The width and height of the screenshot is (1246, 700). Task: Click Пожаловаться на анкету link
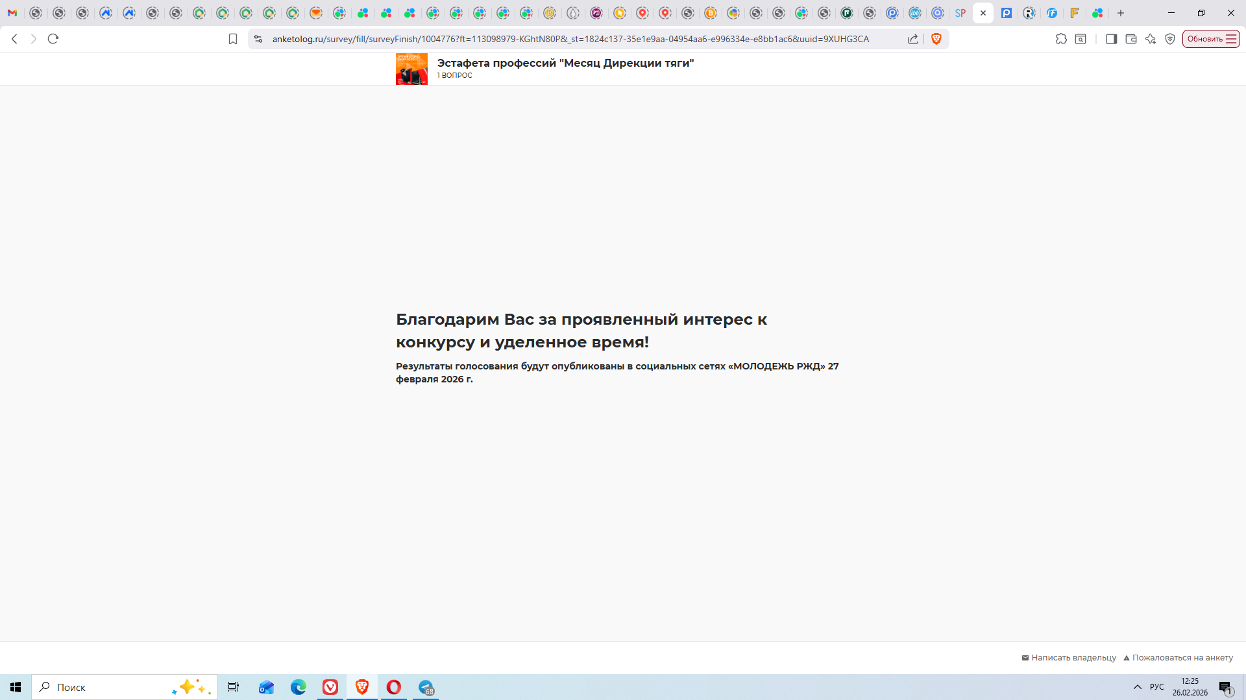(x=1182, y=657)
